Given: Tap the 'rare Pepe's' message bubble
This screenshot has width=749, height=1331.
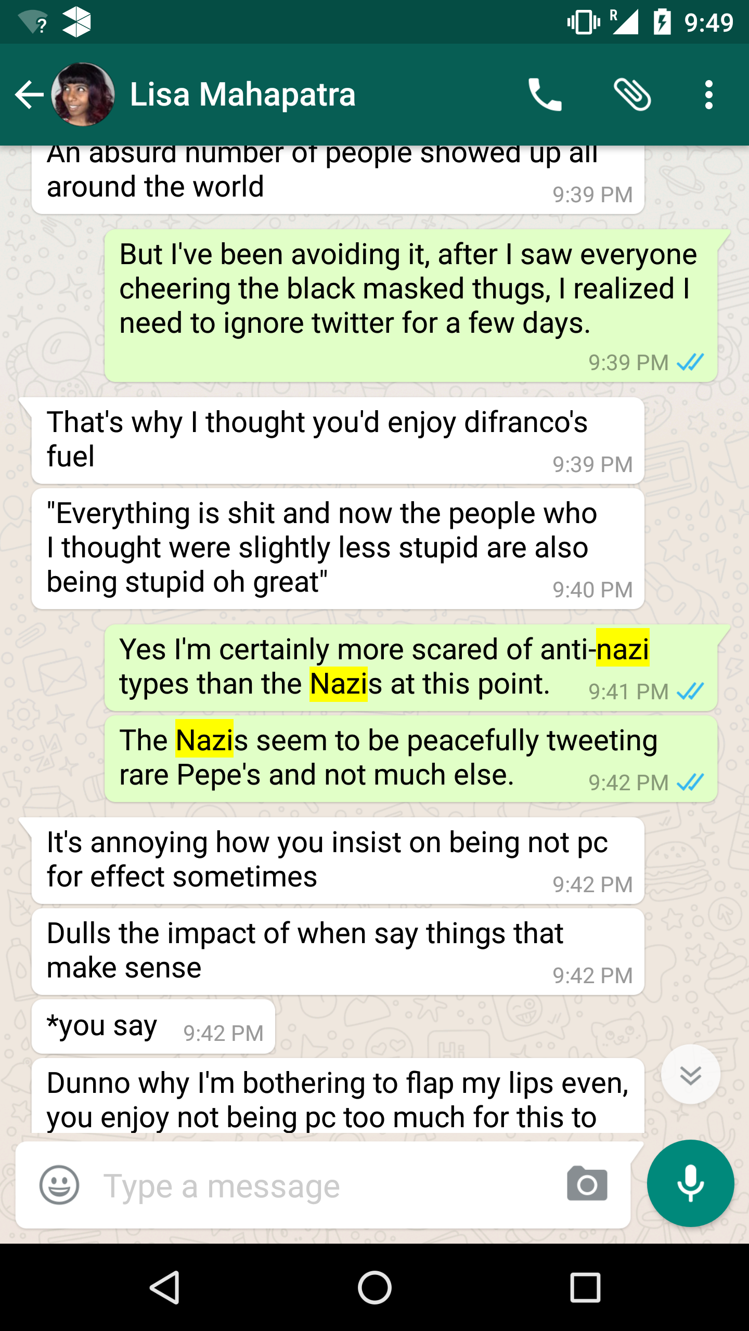Looking at the screenshot, I should [x=411, y=759].
